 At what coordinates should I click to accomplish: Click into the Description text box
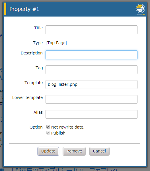pos(91,55)
